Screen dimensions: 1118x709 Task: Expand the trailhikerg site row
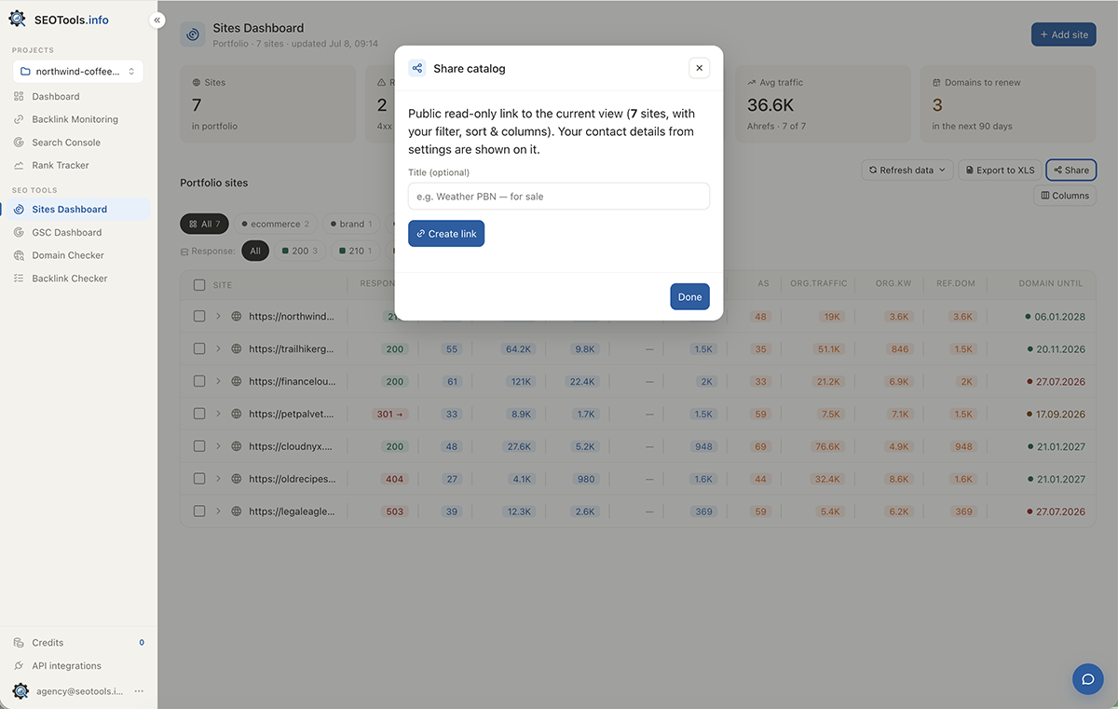point(218,349)
